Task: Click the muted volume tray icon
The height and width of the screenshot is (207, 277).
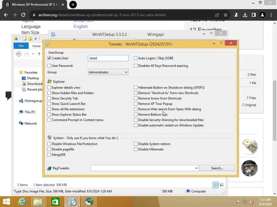Action: [252, 202]
